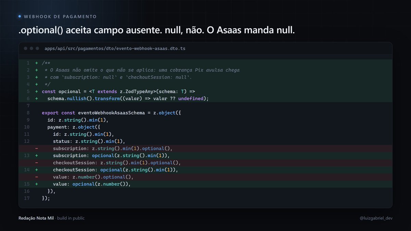Click the plus marker on line 5
This screenshot has width=411, height=231.
pos(36,91)
